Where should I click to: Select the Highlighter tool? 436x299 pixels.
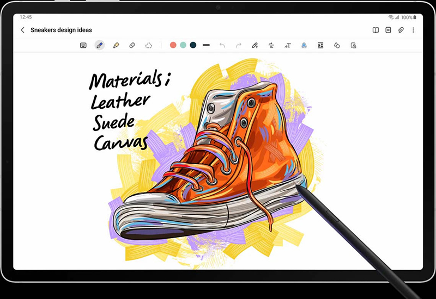pos(116,45)
